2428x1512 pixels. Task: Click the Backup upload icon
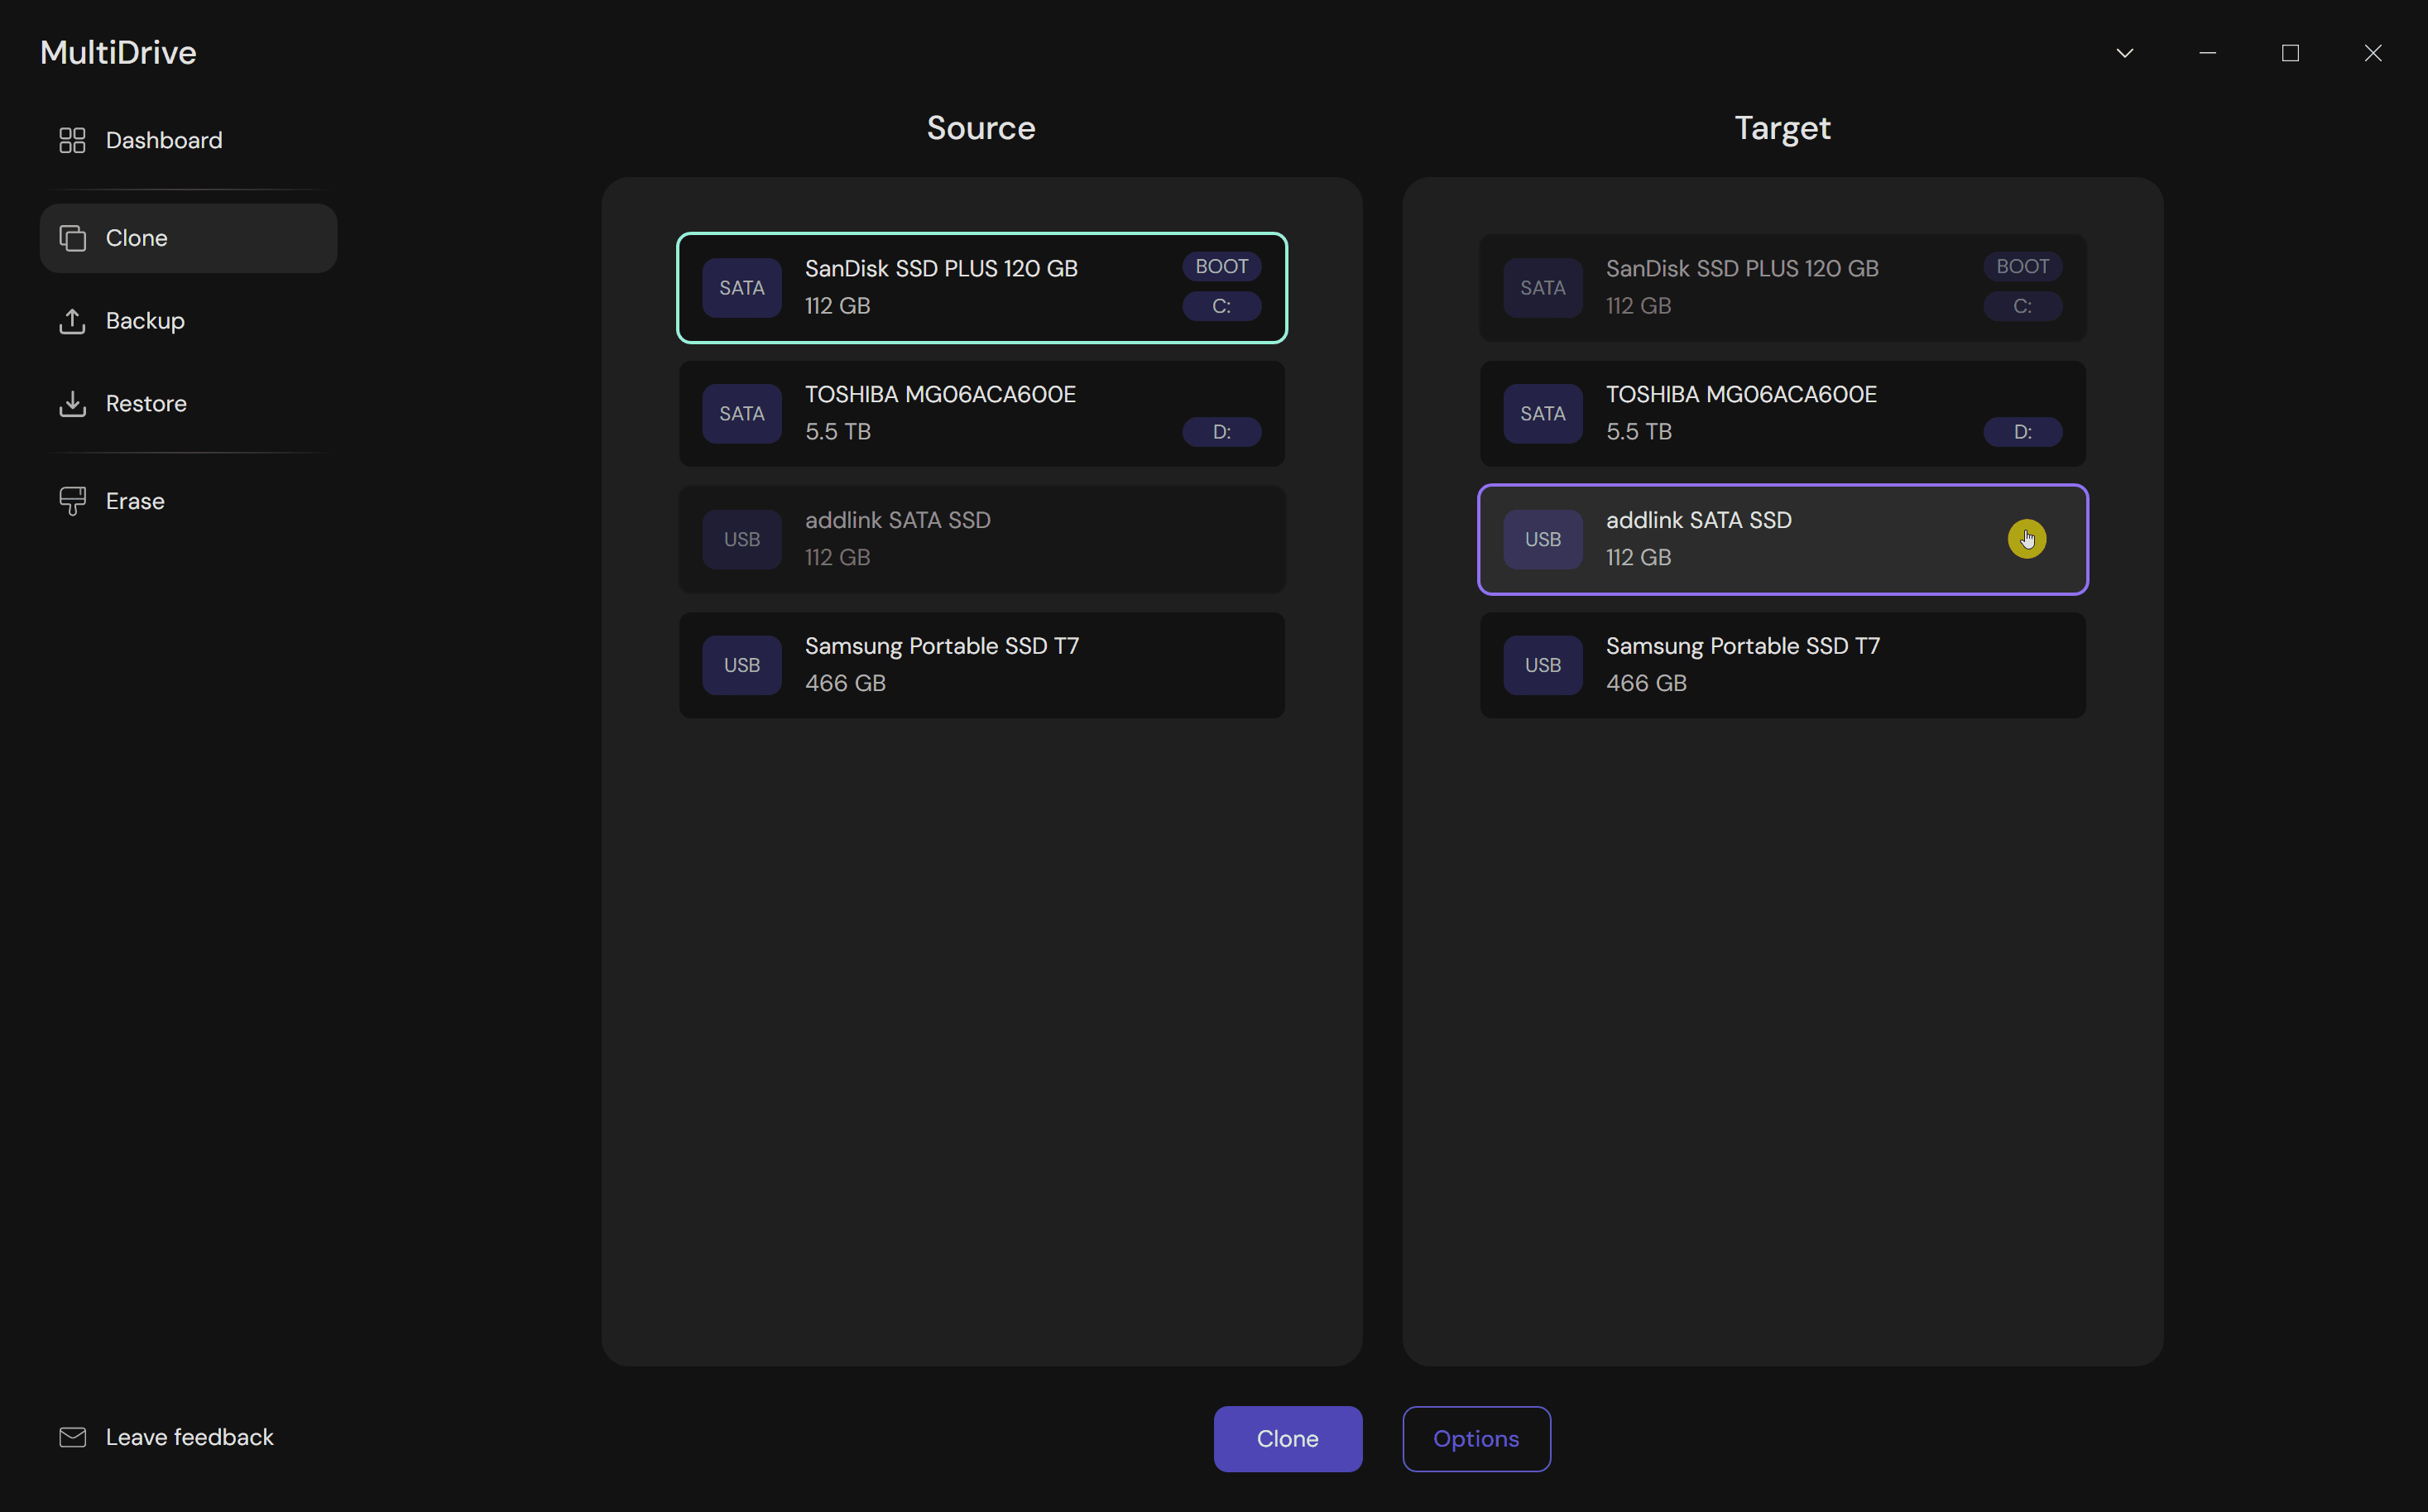click(x=71, y=321)
